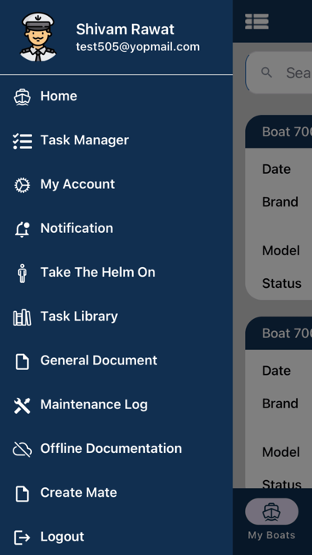The width and height of the screenshot is (312, 555).
Task: Tap the books icon for Task Library
Action: point(22,317)
